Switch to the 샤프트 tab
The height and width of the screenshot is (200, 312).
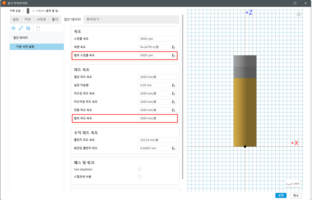[41, 19]
